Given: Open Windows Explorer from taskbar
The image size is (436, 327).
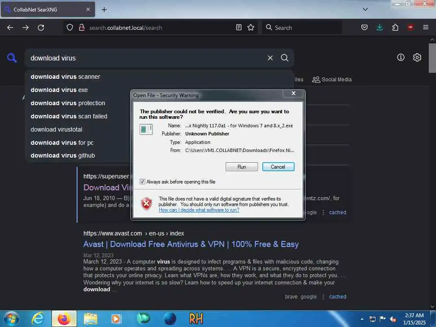Looking at the screenshot, I should coord(91,318).
